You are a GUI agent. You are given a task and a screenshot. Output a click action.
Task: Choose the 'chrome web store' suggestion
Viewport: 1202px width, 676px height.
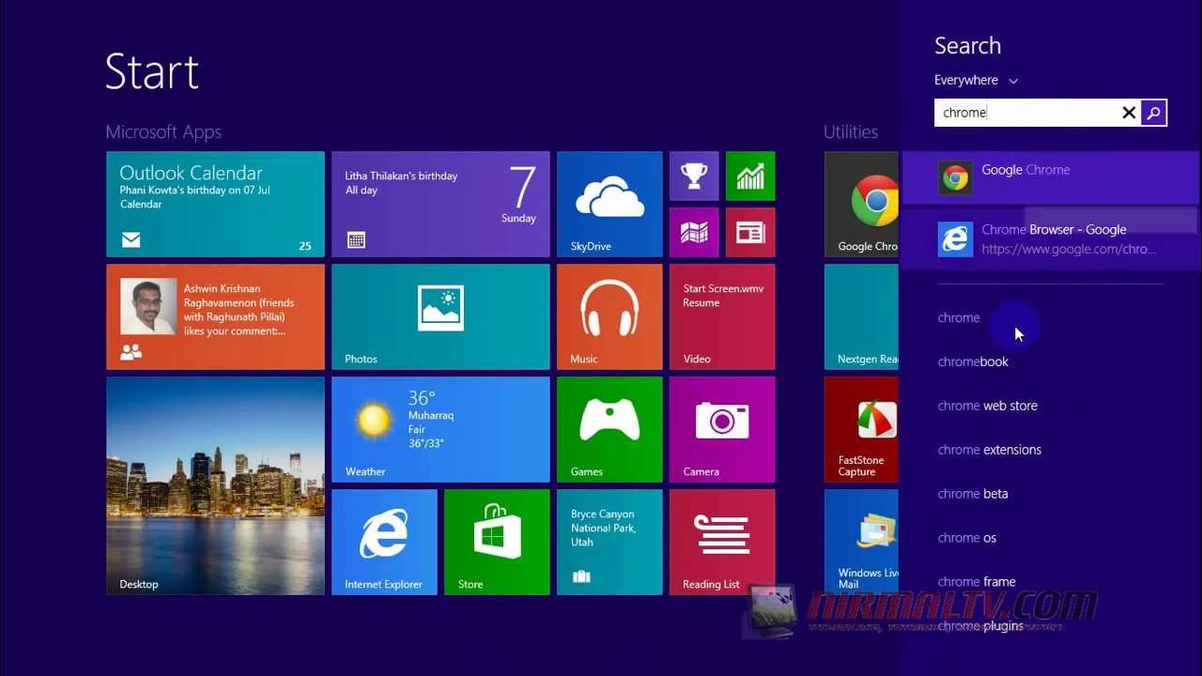tap(987, 406)
